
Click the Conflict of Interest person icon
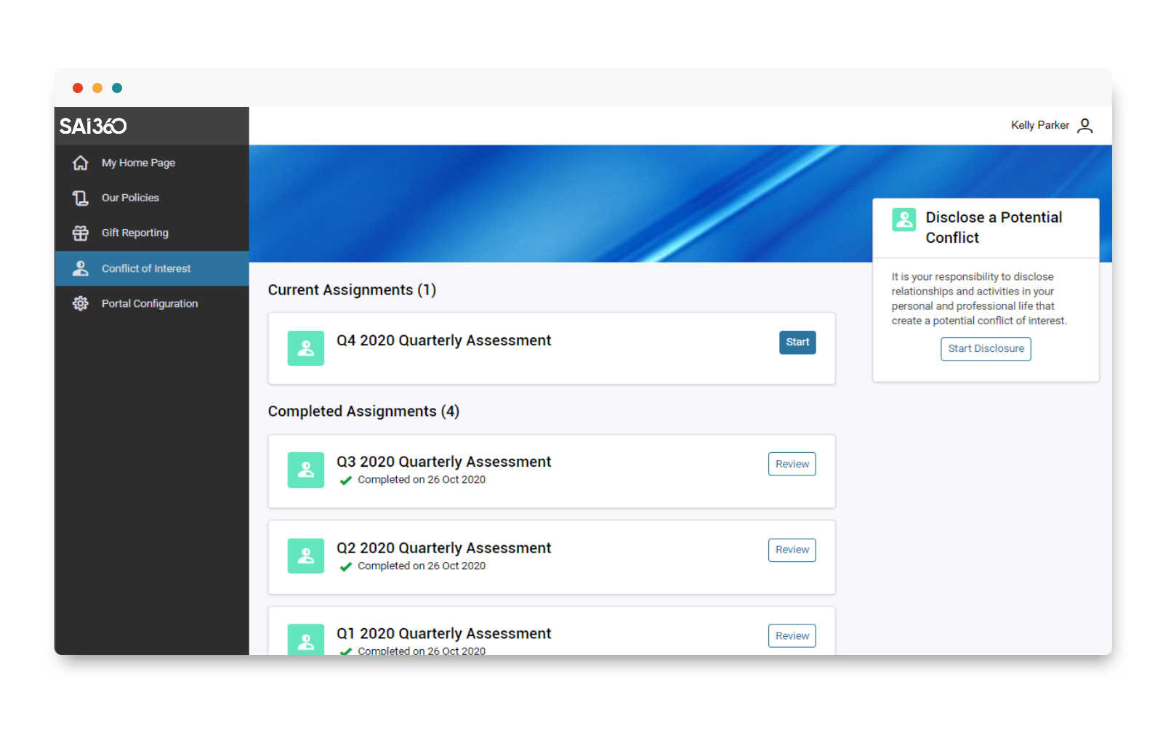click(x=80, y=268)
